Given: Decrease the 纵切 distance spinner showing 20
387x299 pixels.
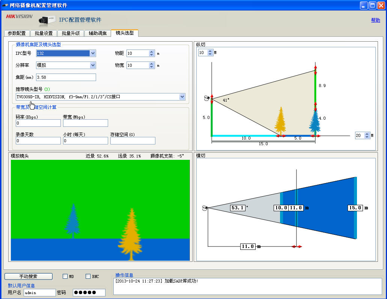Looking at the screenshot, I should click(x=367, y=137).
